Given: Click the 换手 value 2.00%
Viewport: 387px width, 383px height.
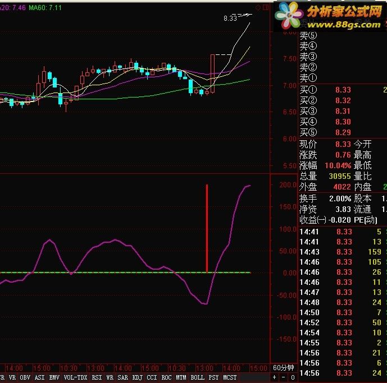Looking at the screenshot, I should (340, 199).
